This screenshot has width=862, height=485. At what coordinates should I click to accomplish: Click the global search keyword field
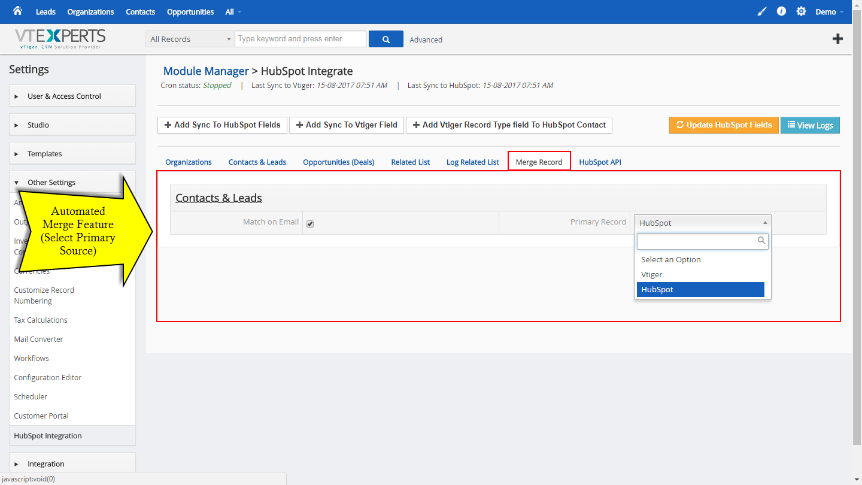coord(301,39)
